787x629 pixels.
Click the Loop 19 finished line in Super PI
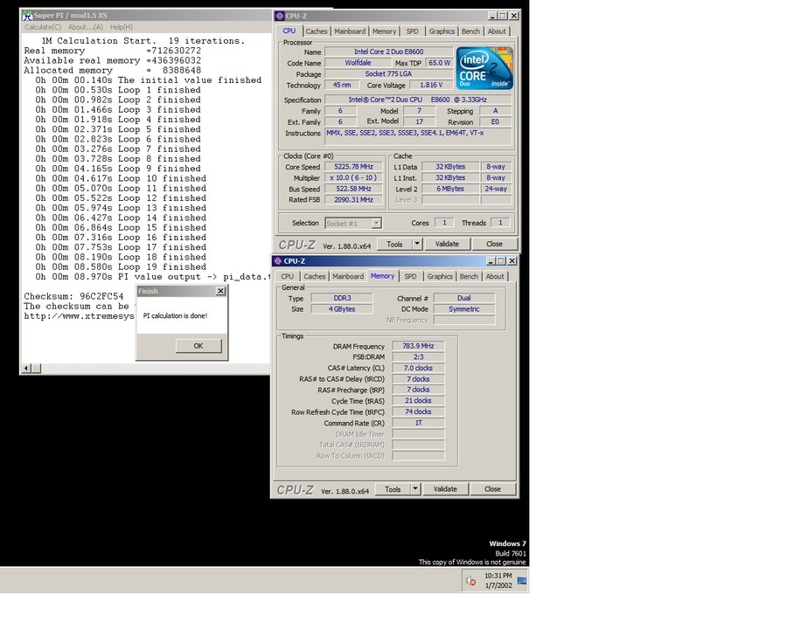point(121,266)
